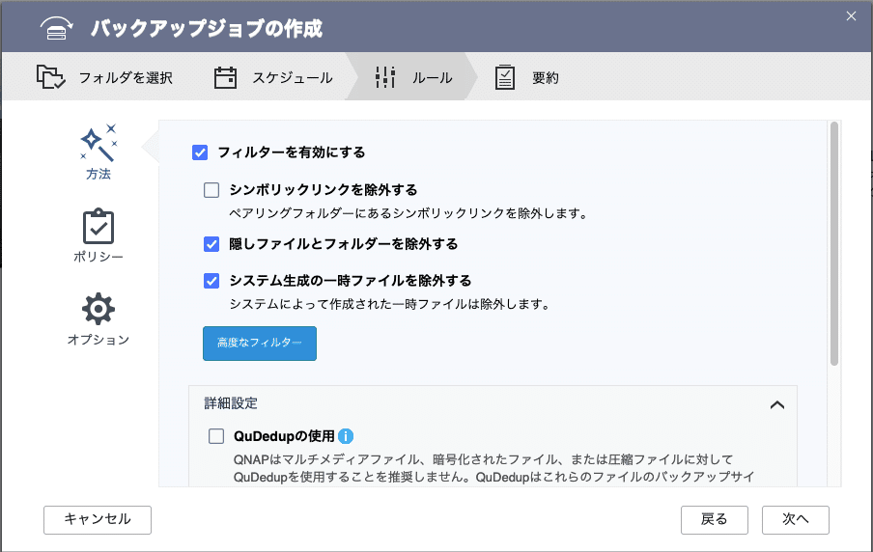Go to フォルダを選択 step

(104, 77)
